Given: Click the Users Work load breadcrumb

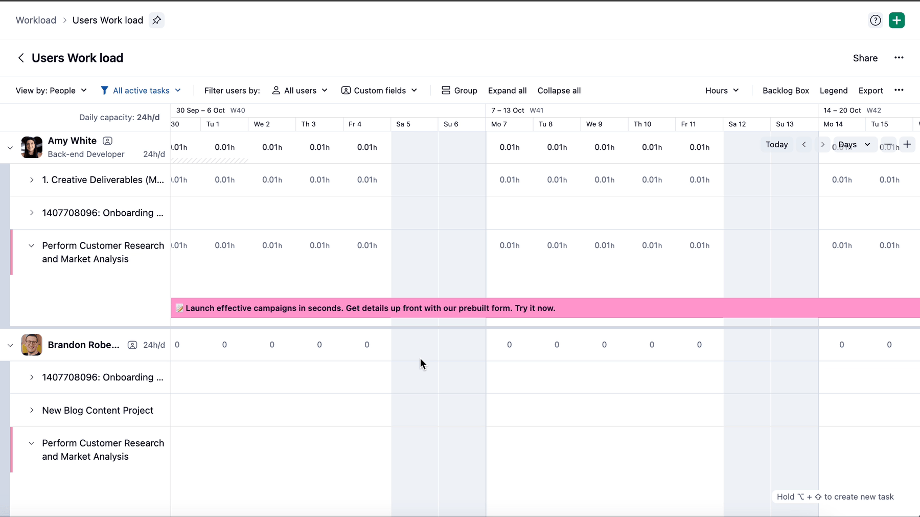Looking at the screenshot, I should (x=108, y=20).
